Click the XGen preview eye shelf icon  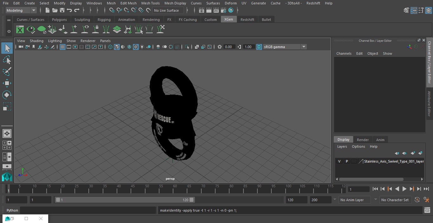31,30
